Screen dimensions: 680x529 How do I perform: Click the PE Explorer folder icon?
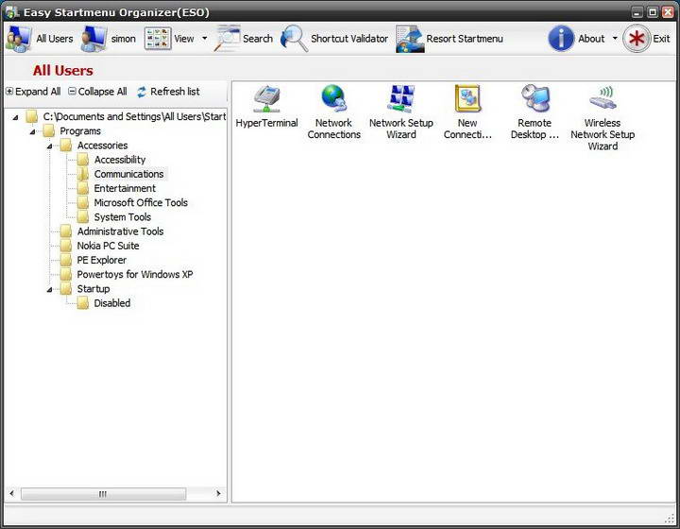pyautogui.click(x=66, y=260)
